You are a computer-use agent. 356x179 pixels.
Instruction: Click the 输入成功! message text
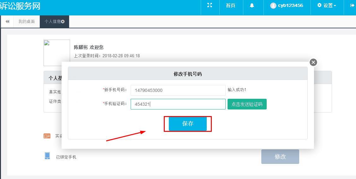point(237,90)
